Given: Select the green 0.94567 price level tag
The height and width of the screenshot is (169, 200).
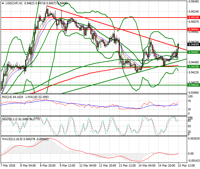Looking at the screenshot, I should click(x=194, y=52).
